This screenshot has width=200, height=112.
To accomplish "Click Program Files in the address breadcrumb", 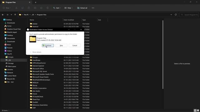I will click(x=42, y=15).
